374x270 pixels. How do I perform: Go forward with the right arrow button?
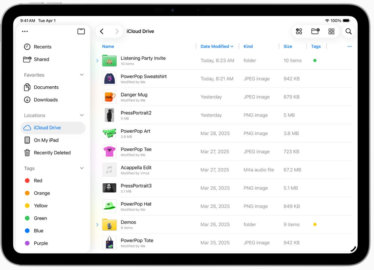pos(117,32)
